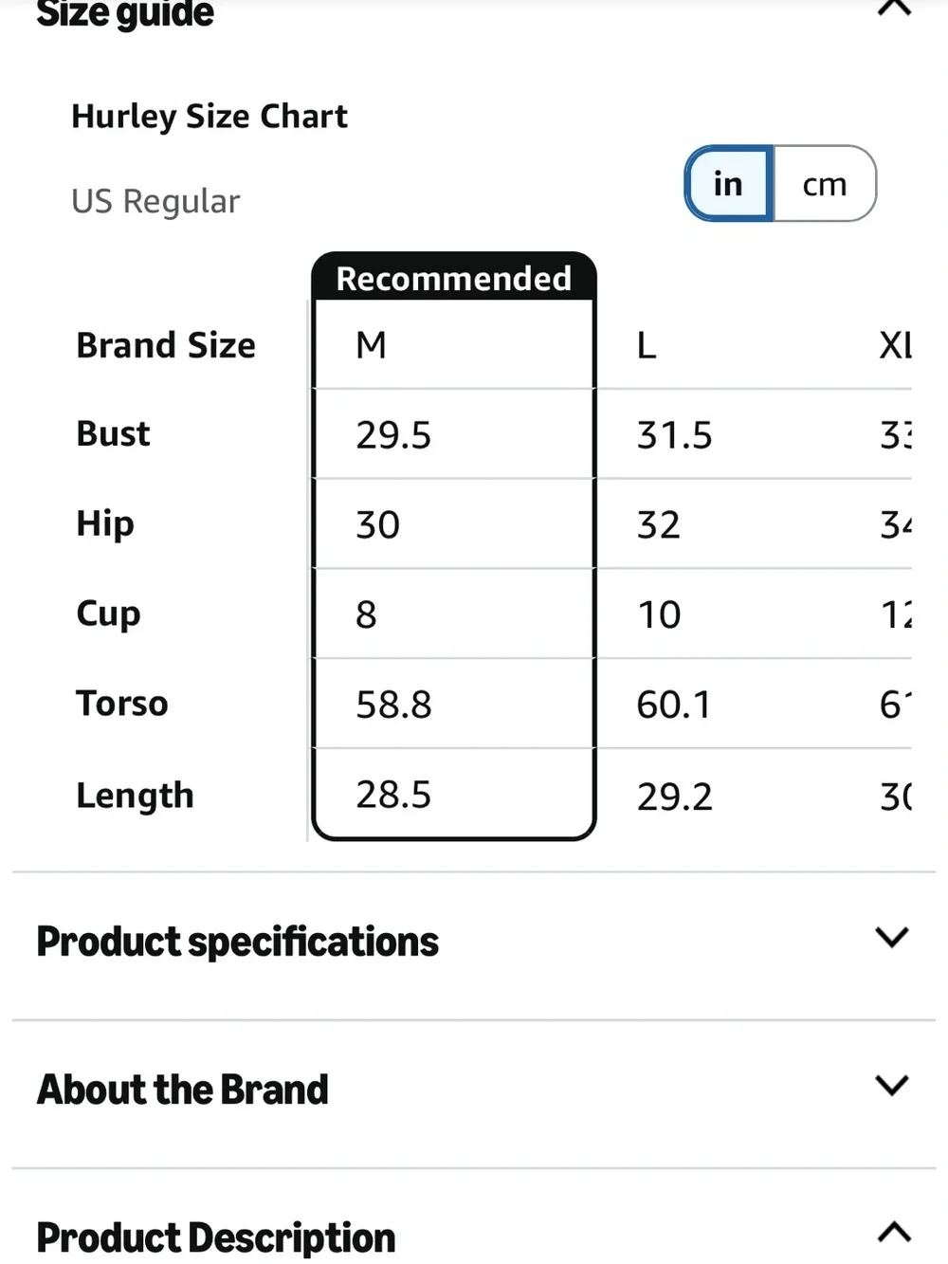Select the L size column header
Viewport: 948px width, 1264px height.
(647, 346)
